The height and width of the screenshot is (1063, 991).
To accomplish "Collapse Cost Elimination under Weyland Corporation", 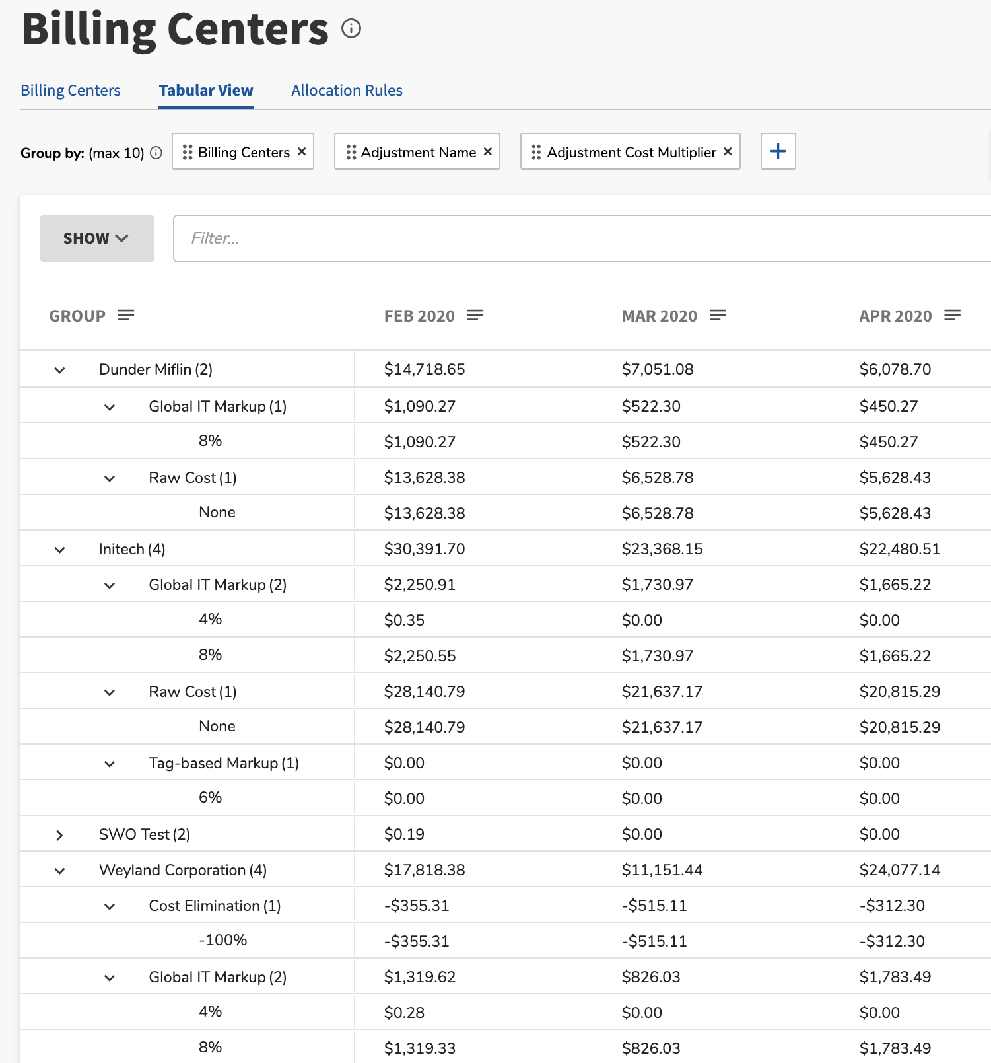I will [x=110, y=906].
